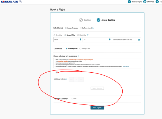162x119 pixels.
Task: Click the Depart/Return date input field
Action: [127, 40]
